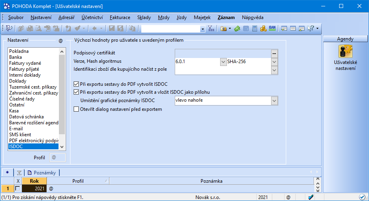Click the grayed paste clipboard toolbar icon
369x201 pixels.
132,29
